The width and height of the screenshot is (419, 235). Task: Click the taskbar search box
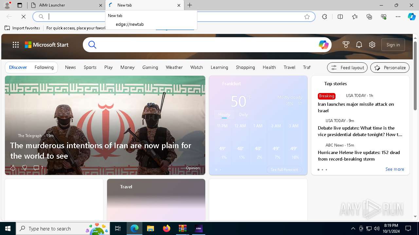click(63, 228)
